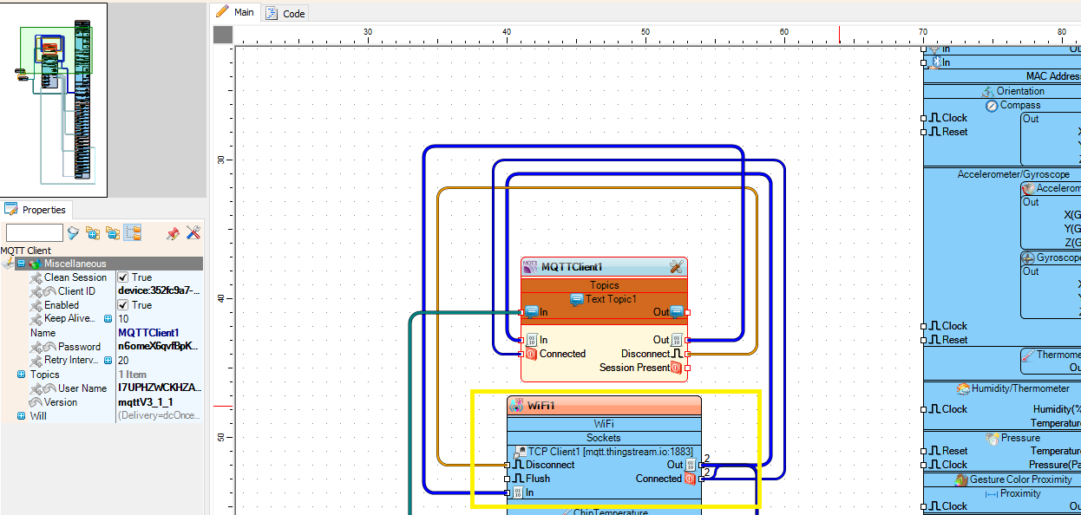The width and height of the screenshot is (1081, 515).
Task: Uncheck the Clean Session checkbox
Action: [x=123, y=277]
